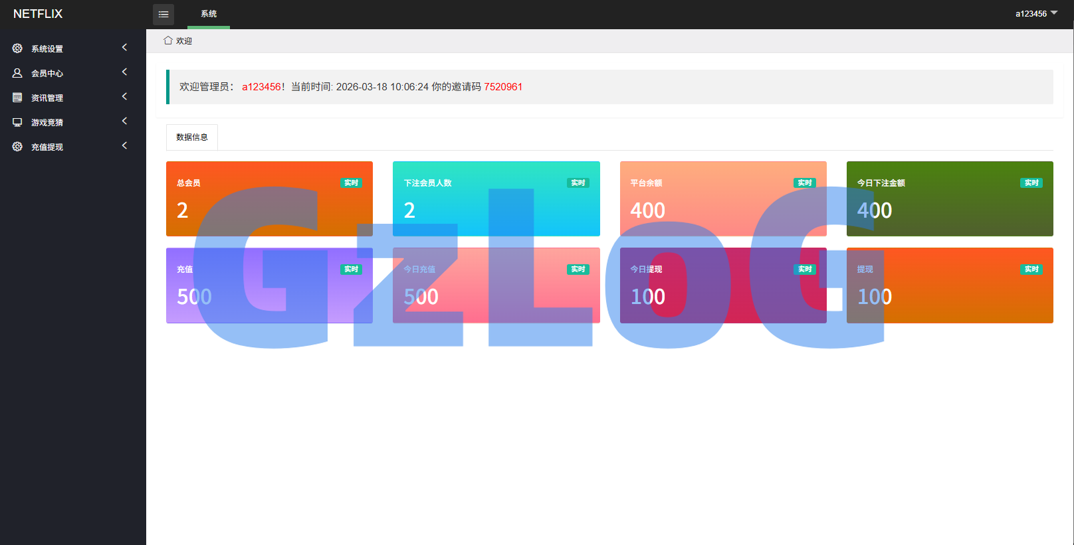Click the home icon in breadcrumb
Viewport: 1074px width, 545px height.
point(168,40)
